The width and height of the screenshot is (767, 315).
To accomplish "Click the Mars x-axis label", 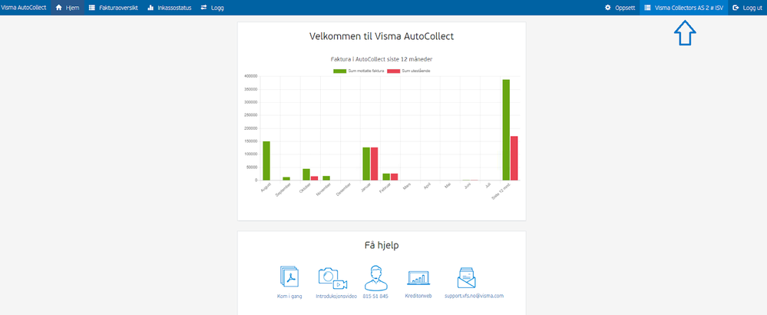I will [x=407, y=186].
